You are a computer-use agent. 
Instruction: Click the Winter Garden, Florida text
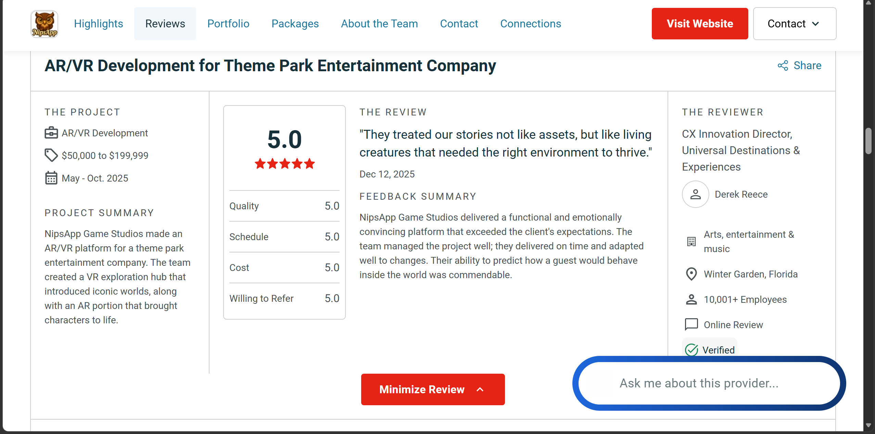(750, 274)
